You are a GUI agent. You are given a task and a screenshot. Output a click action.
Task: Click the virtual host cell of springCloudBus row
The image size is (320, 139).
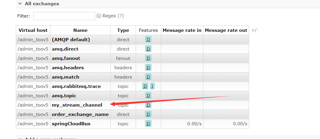[33, 124]
